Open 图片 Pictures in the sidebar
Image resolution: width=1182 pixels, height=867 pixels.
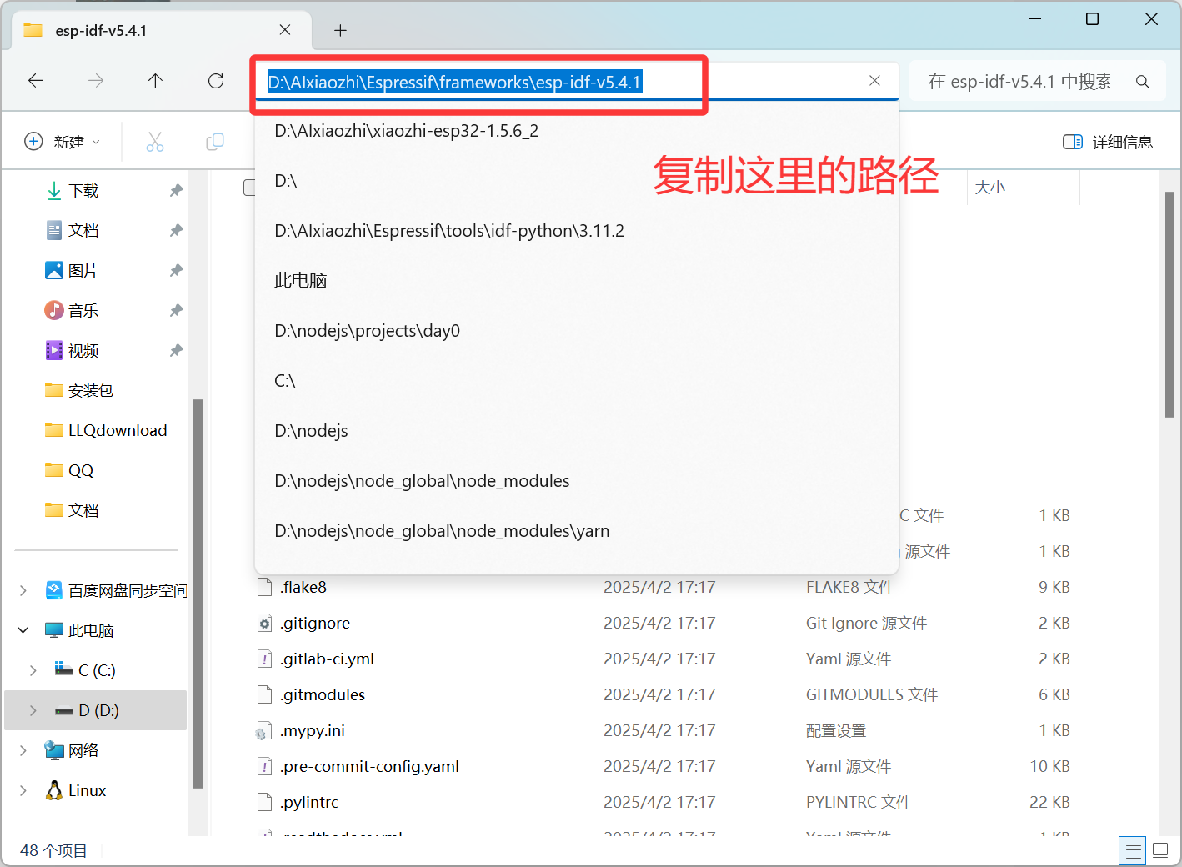coord(83,271)
